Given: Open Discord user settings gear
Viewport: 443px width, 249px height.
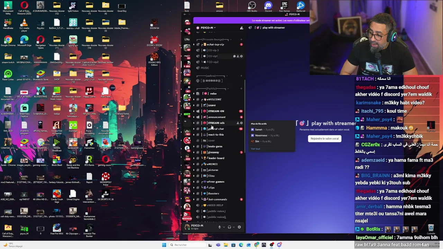Looking at the screenshot, I should (239, 227).
